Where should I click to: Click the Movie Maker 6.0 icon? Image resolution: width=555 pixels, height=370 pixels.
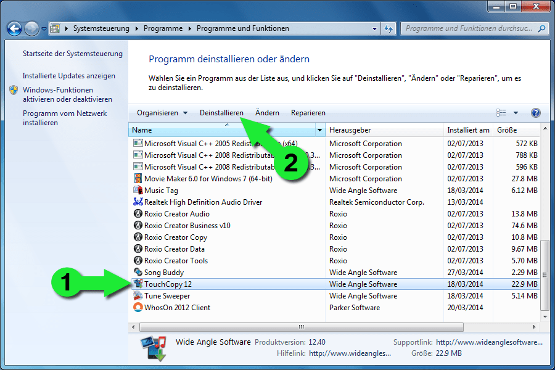click(138, 178)
